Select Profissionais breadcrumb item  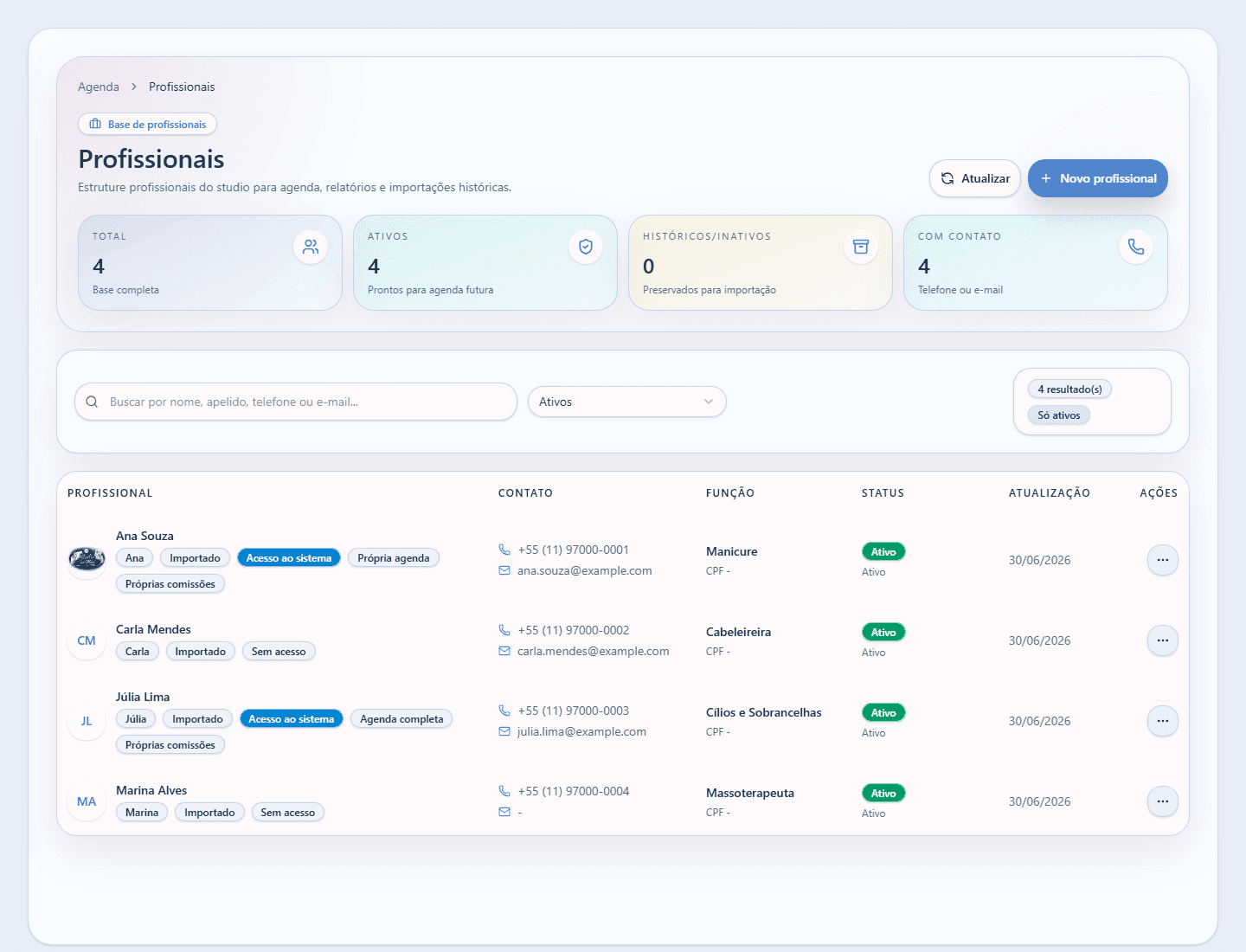[182, 87]
